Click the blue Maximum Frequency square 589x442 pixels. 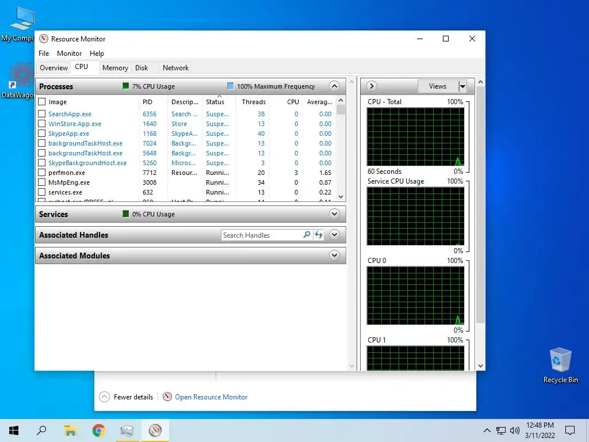[230, 86]
